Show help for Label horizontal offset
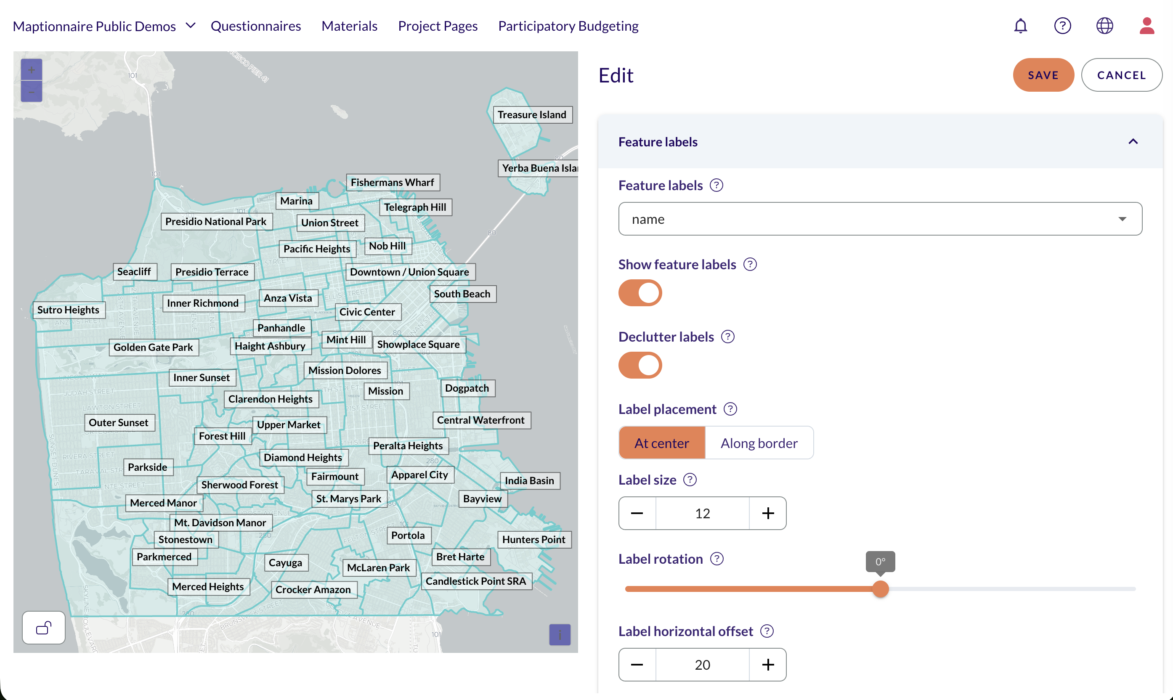The image size is (1173, 700). tap(767, 631)
